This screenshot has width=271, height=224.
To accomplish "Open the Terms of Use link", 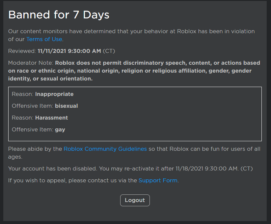I will tap(44, 39).
